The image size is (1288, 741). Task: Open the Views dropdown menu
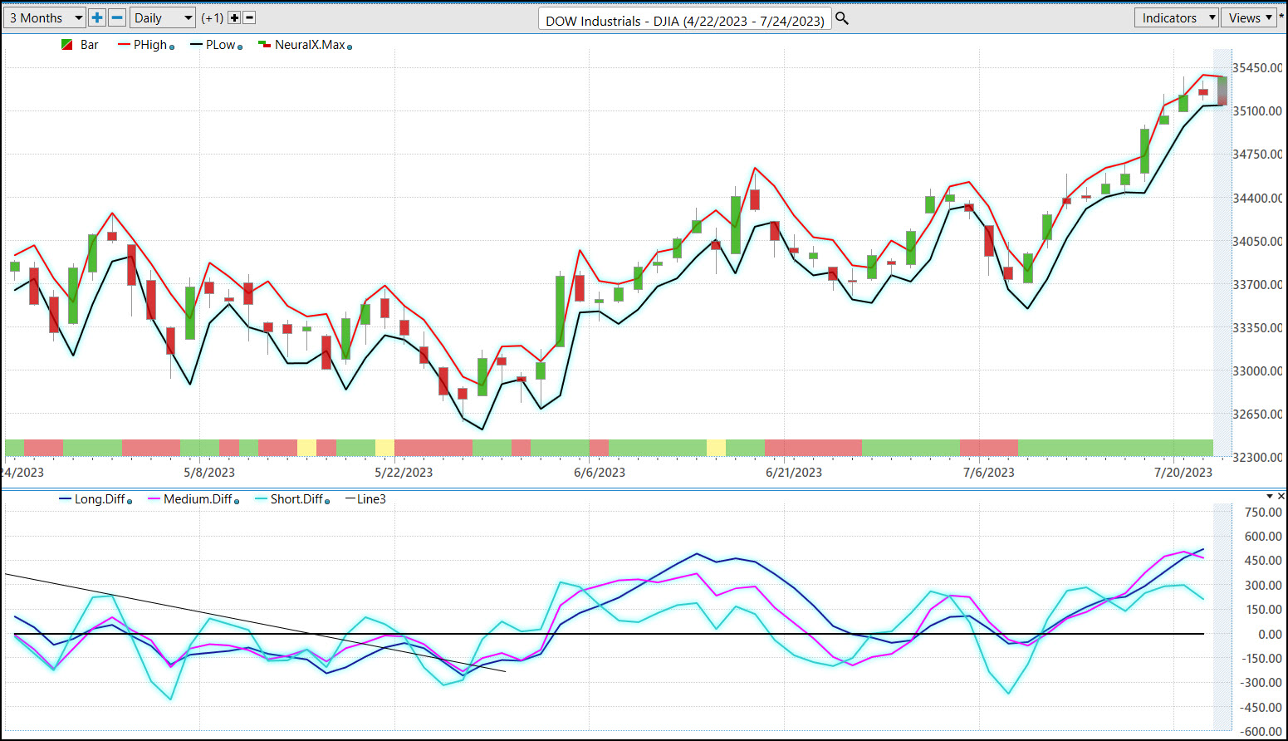(1249, 17)
